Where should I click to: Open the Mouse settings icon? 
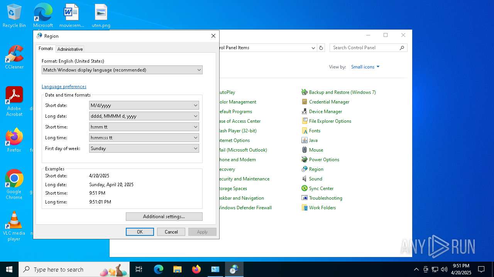305,150
